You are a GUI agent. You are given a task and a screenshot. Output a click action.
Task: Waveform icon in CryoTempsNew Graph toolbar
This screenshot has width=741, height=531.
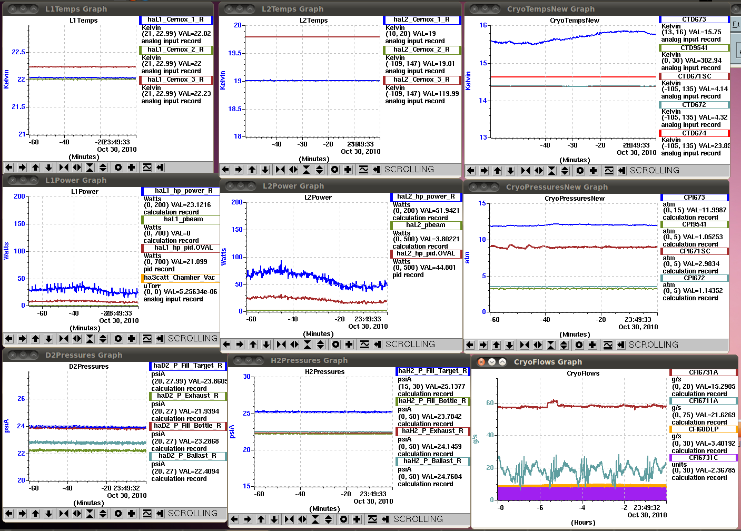pos(609,171)
